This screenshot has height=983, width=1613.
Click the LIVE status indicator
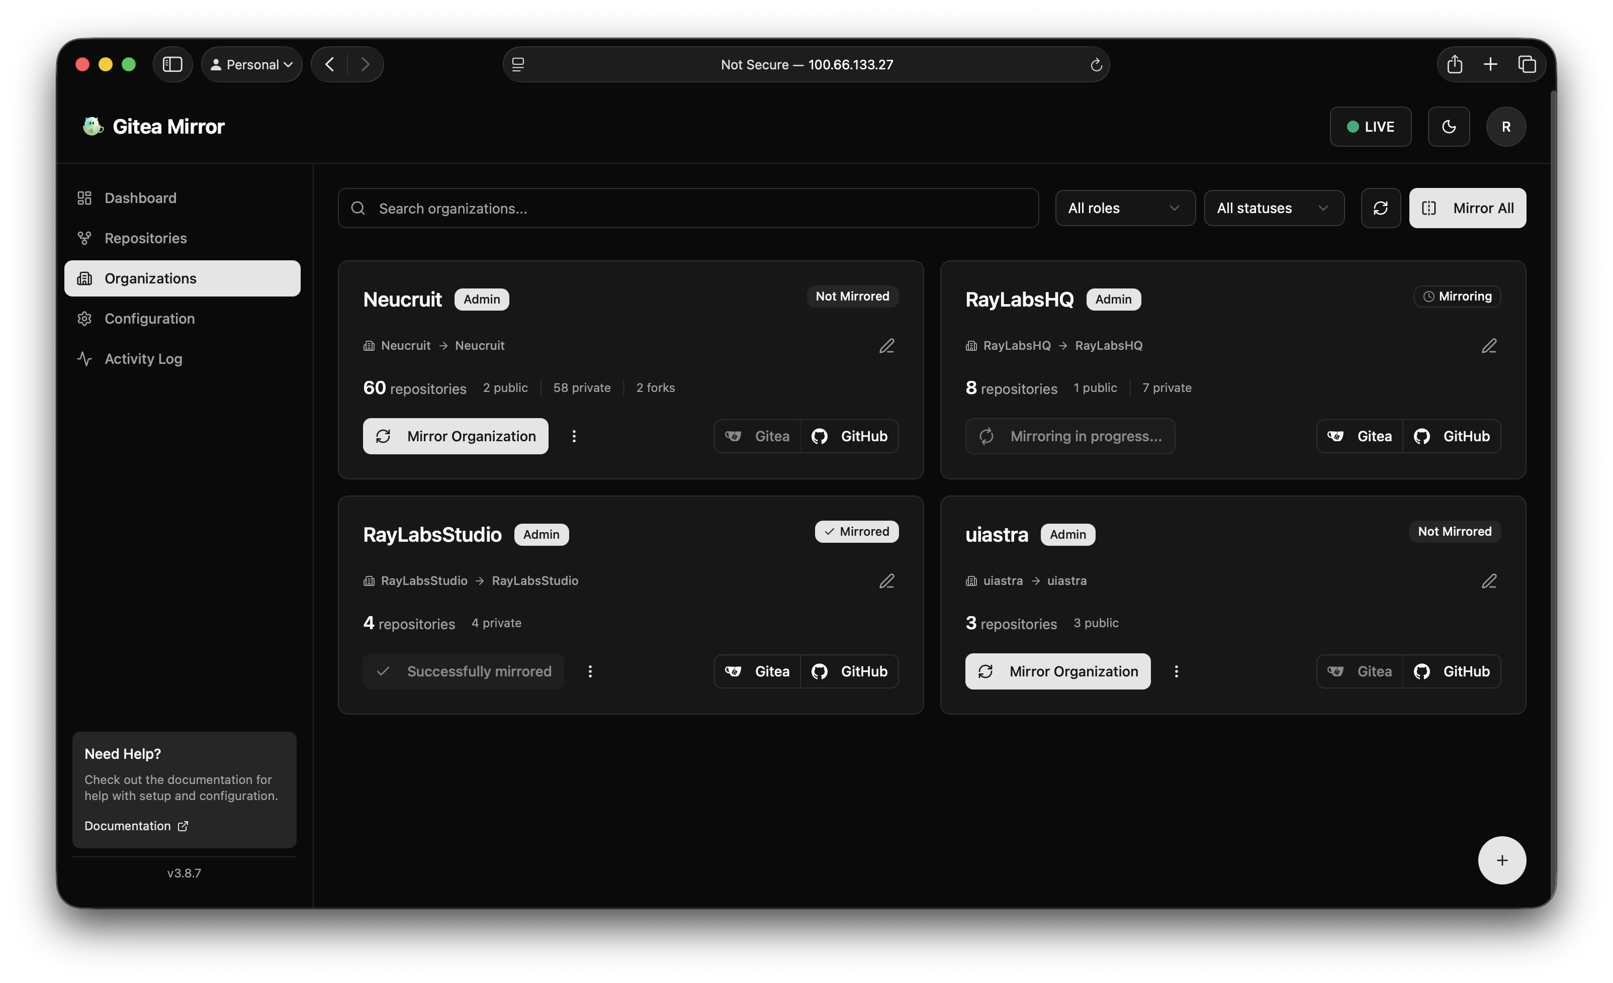(x=1370, y=126)
